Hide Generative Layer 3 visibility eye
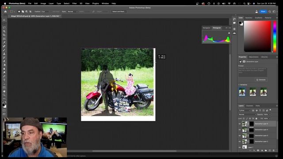This screenshot has height=159, width=283. [x=240, y=136]
